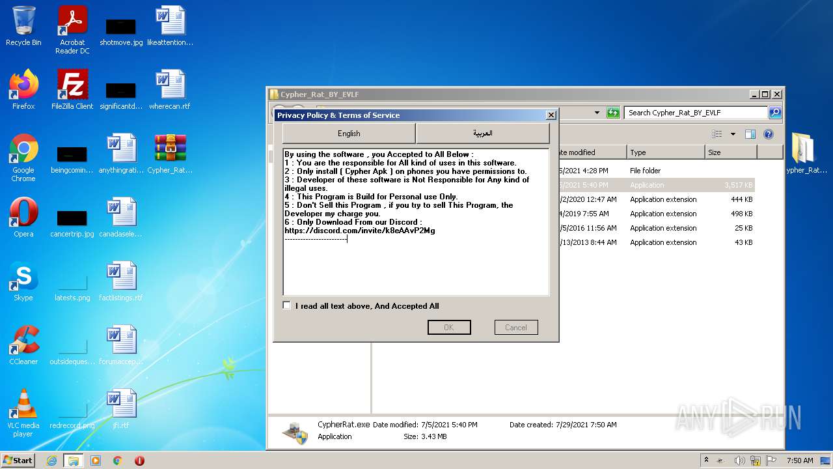Launch Acrobat Reader DC shortcut
Screen dimensions: 833x469
72,30
